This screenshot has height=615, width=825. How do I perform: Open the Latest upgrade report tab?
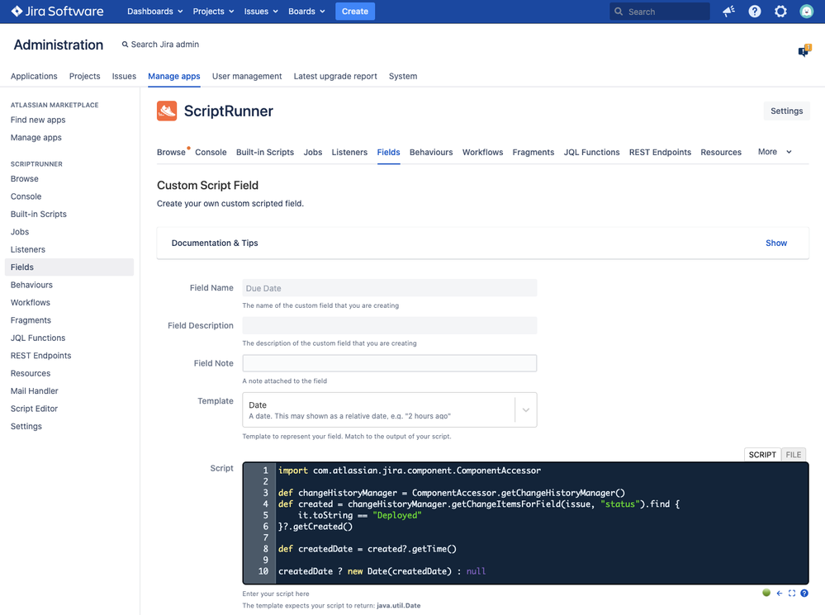tap(335, 76)
